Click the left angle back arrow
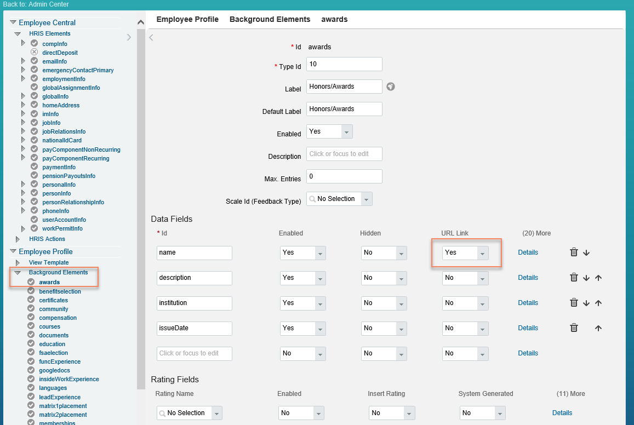Viewport: 634px width, 425px height. pyautogui.click(x=151, y=38)
